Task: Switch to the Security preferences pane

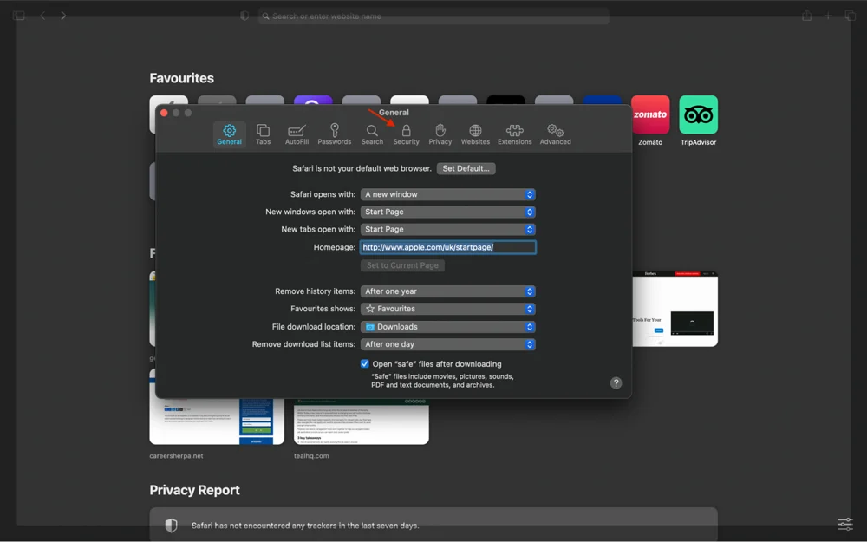Action: (x=406, y=134)
